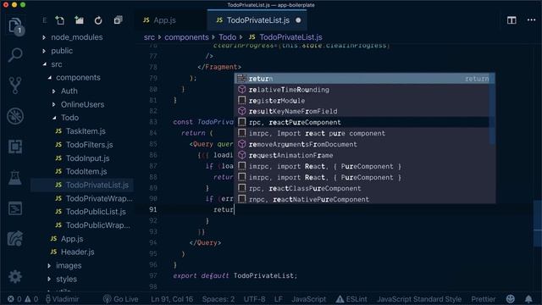542x305 pixels.
Task: Choose resultKeyNameFromField suggestion
Action: pos(362,111)
